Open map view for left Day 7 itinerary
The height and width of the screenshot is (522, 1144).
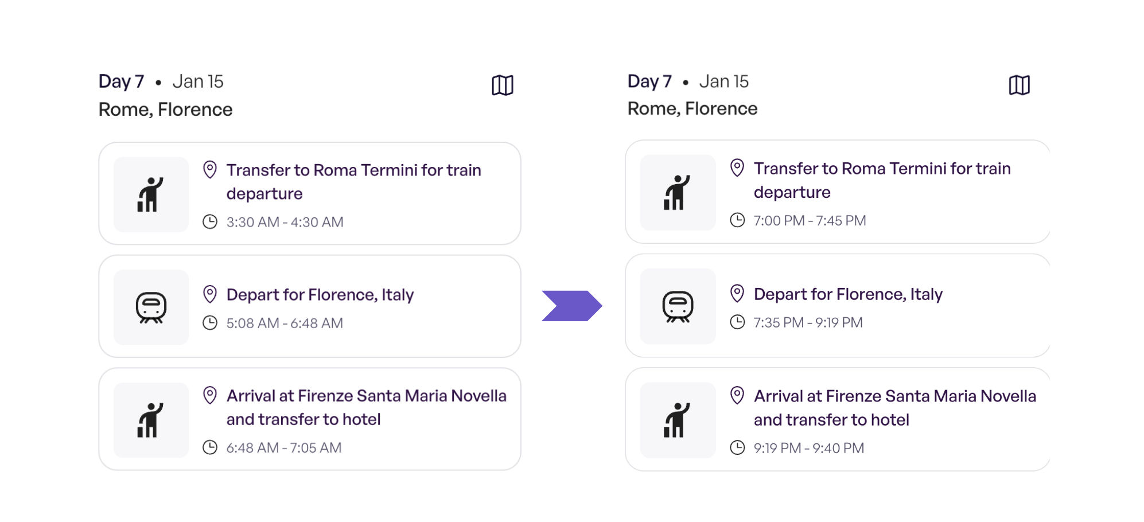point(502,85)
